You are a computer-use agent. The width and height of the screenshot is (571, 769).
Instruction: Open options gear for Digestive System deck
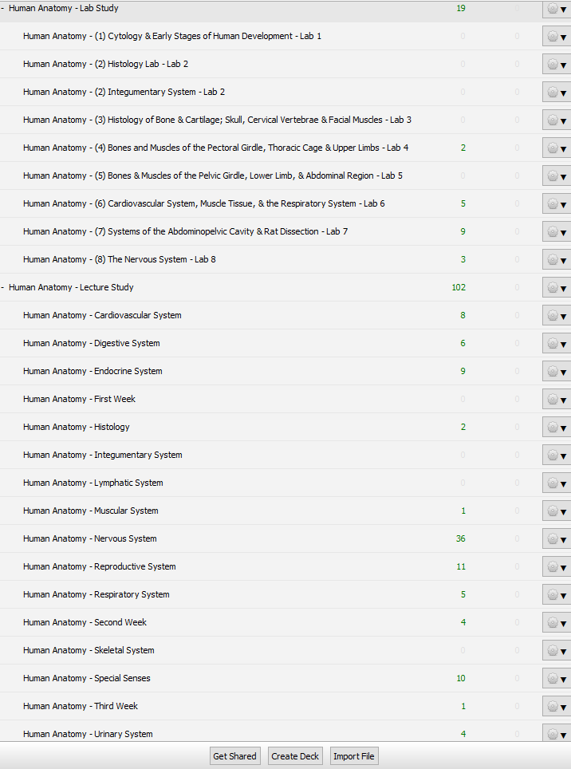point(557,344)
